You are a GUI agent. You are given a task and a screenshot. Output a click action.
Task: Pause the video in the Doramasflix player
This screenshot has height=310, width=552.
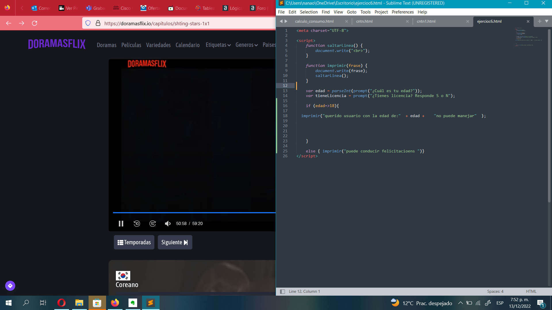(x=121, y=224)
